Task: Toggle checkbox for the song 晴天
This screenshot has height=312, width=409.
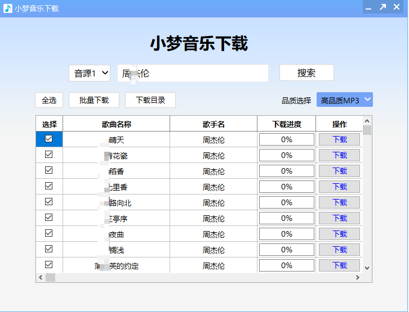Action: (x=49, y=139)
